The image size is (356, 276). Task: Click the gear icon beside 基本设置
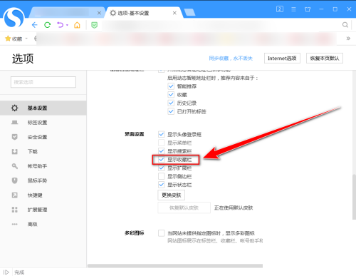(x=14, y=108)
